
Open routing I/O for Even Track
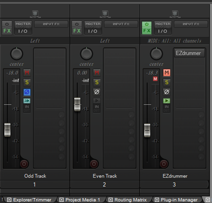93,28
